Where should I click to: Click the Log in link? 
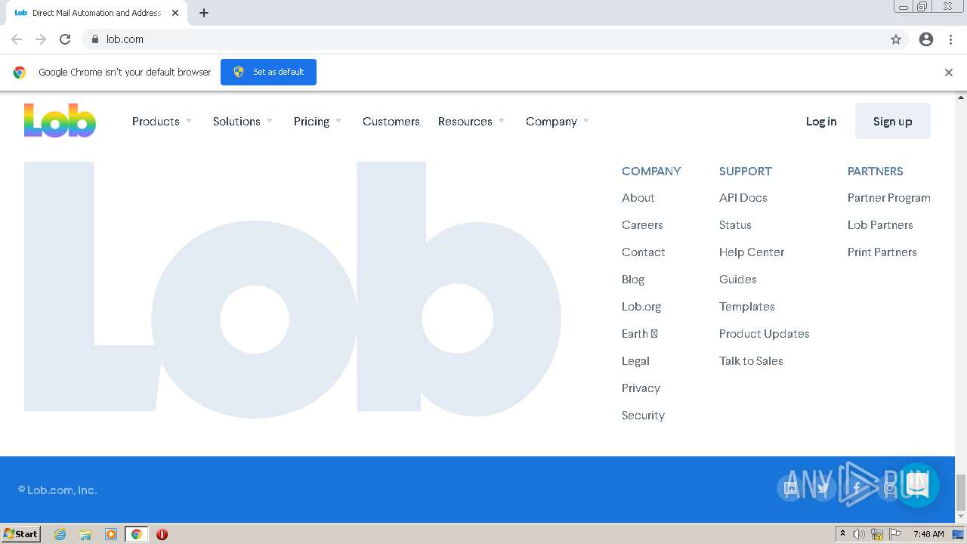pos(821,121)
